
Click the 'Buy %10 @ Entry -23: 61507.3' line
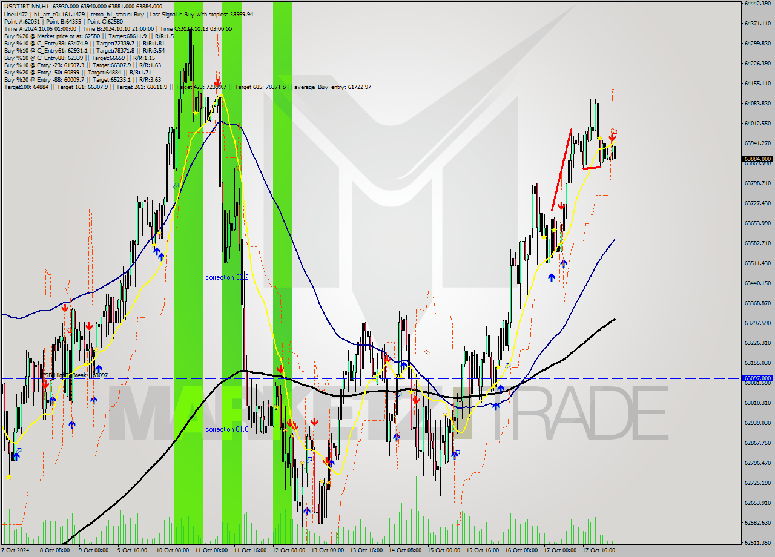click(x=82, y=65)
